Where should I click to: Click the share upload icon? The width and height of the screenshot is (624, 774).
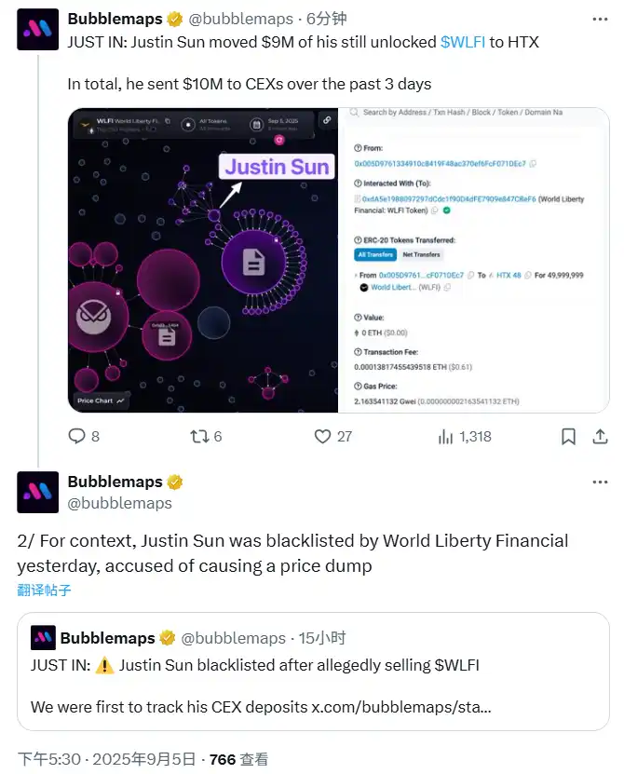click(x=599, y=436)
